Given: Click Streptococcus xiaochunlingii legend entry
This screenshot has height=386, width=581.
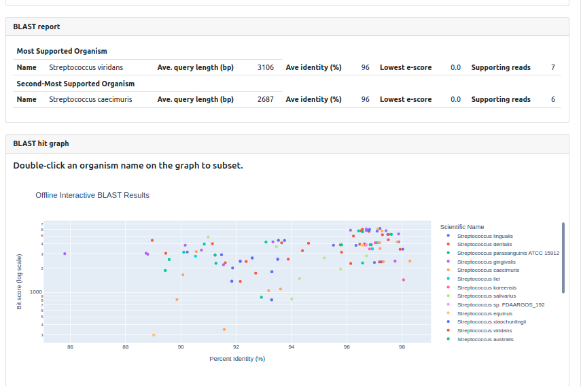Looking at the screenshot, I should pos(491,321).
